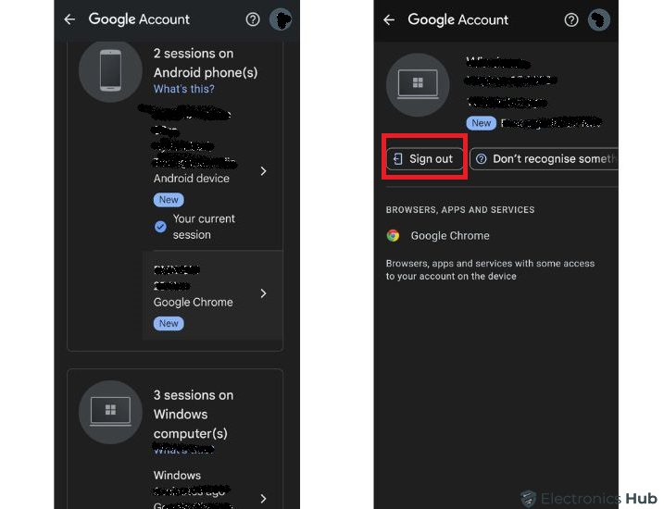Click the Android phone device icon
The image size is (664, 509).
[110, 70]
